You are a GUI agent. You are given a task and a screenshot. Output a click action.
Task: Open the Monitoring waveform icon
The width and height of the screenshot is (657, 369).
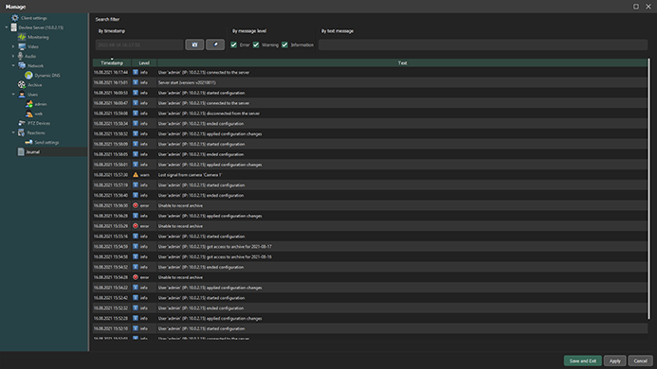(22, 37)
